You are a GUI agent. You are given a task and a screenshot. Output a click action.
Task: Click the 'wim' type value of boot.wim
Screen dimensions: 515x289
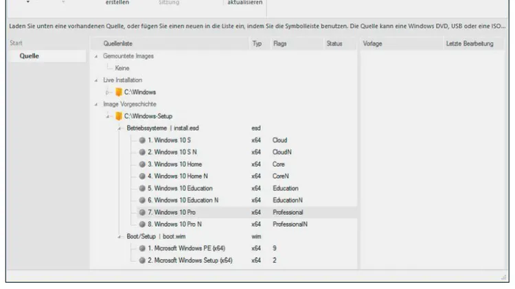(x=256, y=236)
